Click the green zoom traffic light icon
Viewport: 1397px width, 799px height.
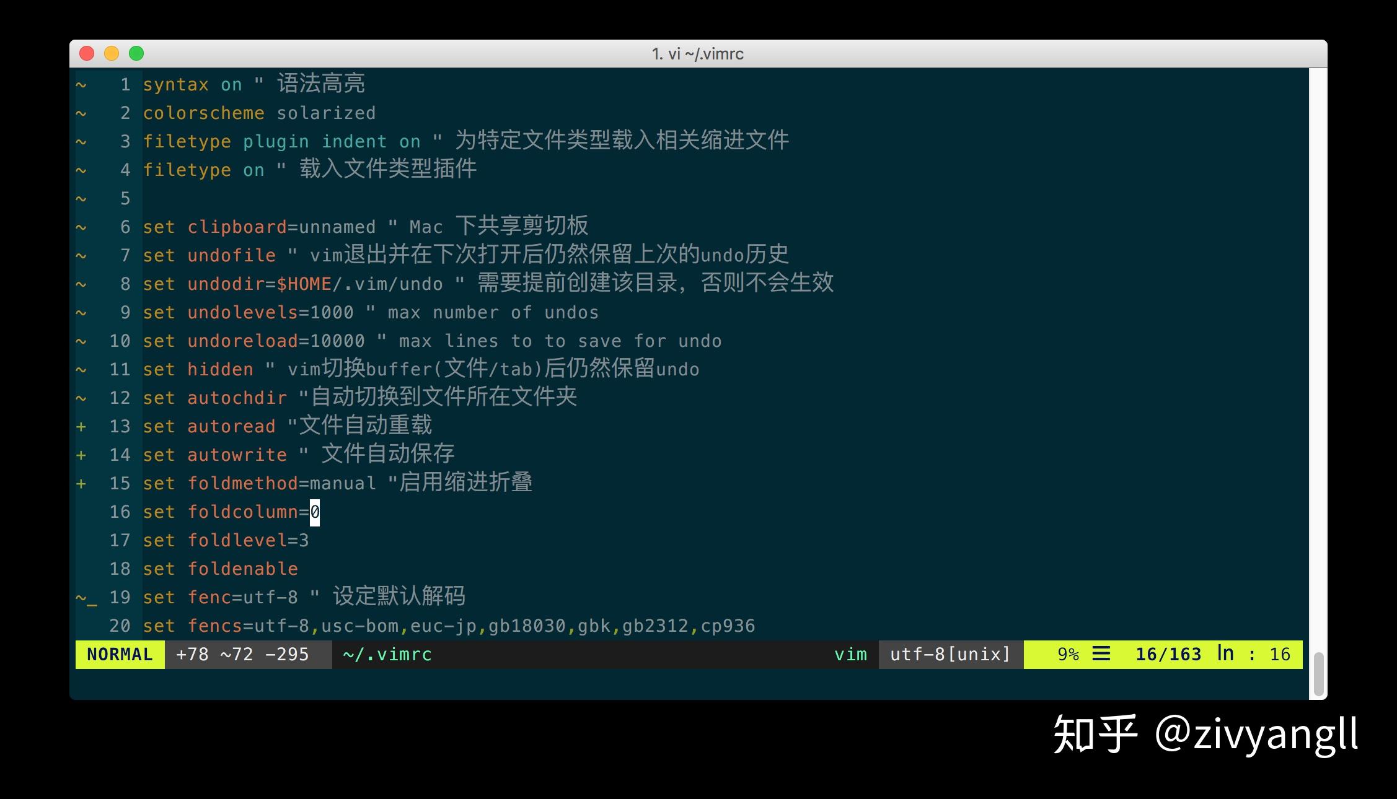[136, 54]
